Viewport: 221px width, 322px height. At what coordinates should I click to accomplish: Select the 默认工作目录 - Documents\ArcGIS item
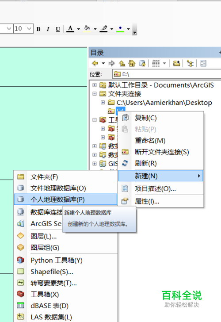pyautogui.click(x=161, y=85)
